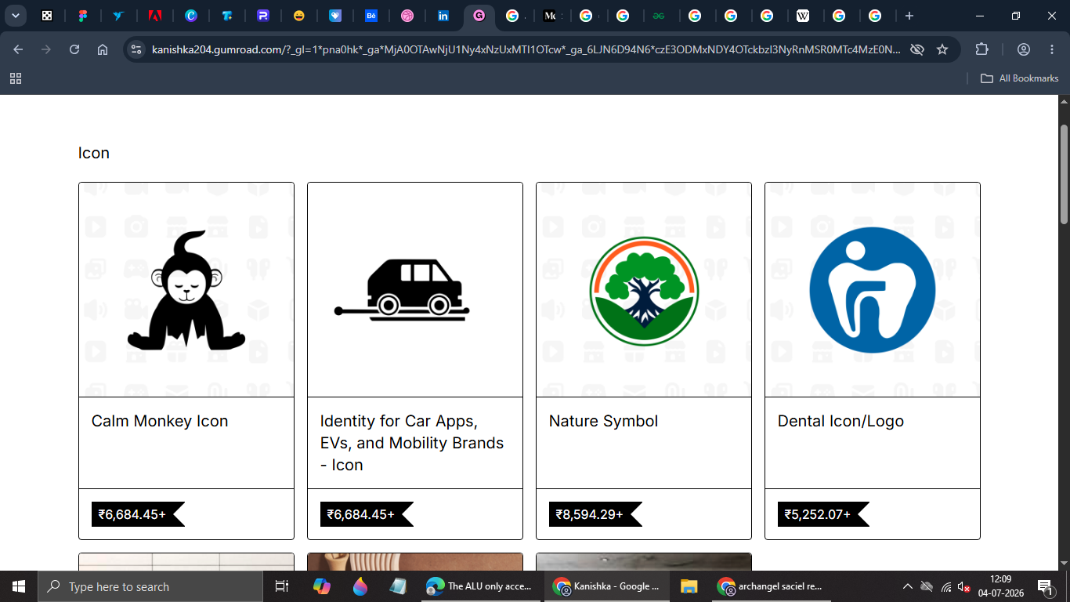
Task: Bookmark this page with the star icon
Action: pos(942,49)
